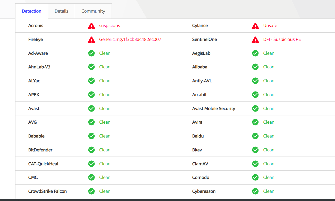Switch to the Details tab
Image resolution: width=335 pixels, height=201 pixels.
[62, 11]
